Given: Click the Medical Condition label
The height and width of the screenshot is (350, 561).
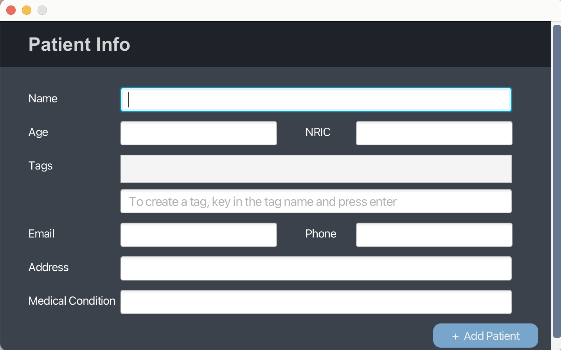Looking at the screenshot, I should coord(72,301).
